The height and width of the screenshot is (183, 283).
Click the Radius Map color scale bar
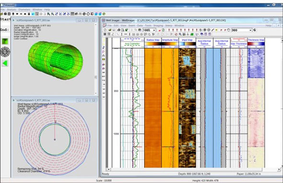point(153,44)
